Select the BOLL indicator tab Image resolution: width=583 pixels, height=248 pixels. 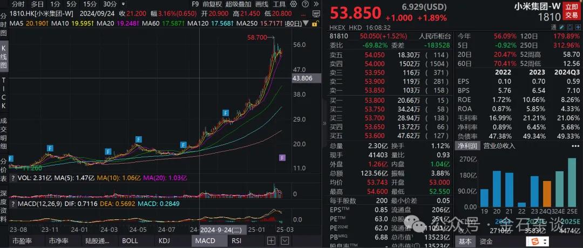tap(130, 240)
